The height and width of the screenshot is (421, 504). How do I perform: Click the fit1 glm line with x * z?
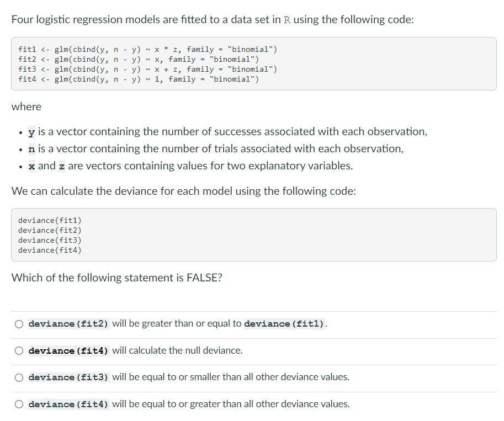tap(147, 50)
